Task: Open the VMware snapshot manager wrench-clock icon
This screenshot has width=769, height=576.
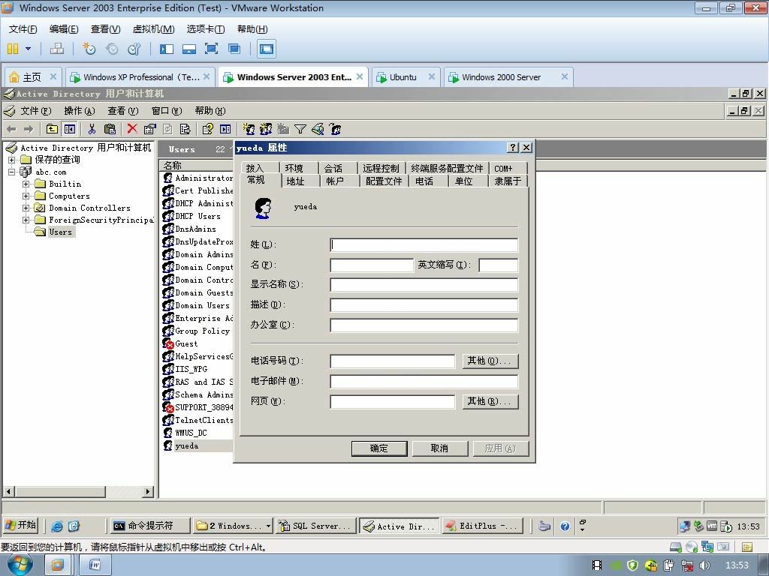Action: (x=134, y=49)
